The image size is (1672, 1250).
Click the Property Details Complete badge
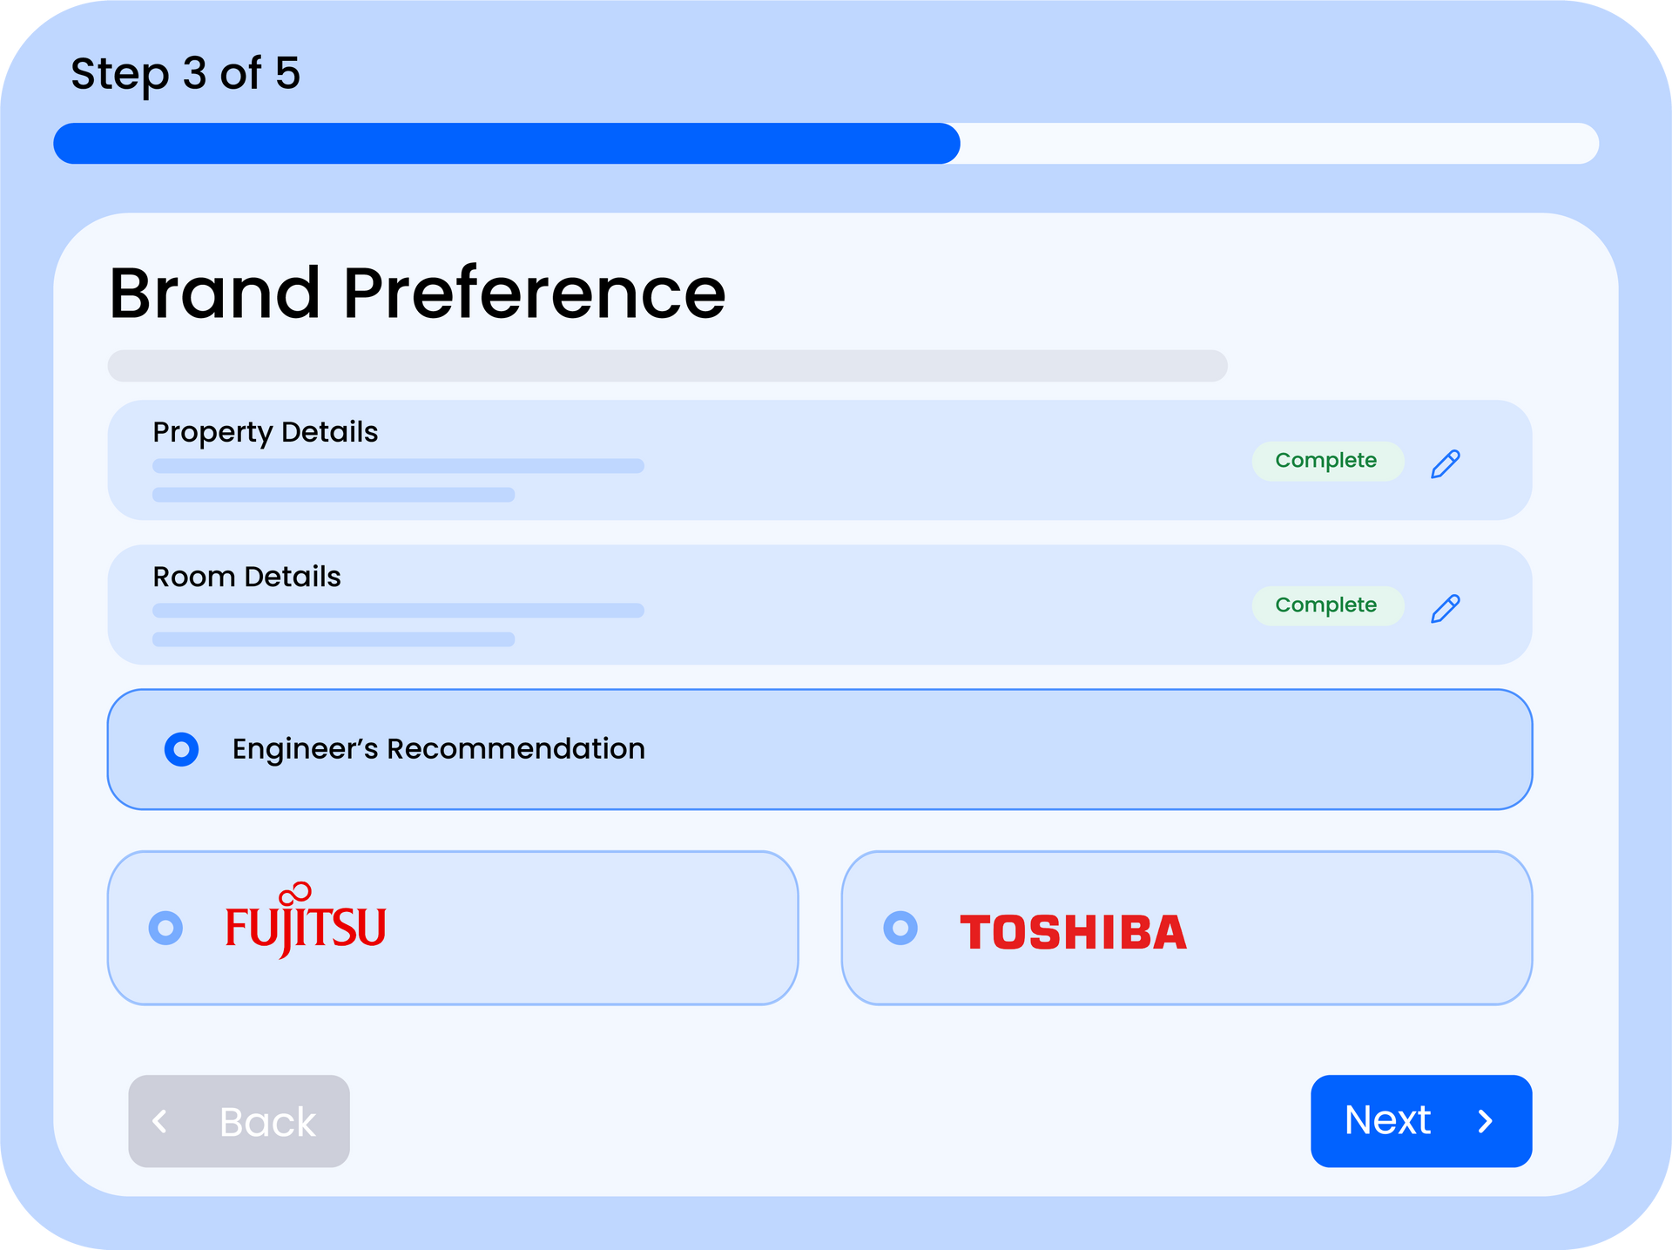tap(1326, 461)
